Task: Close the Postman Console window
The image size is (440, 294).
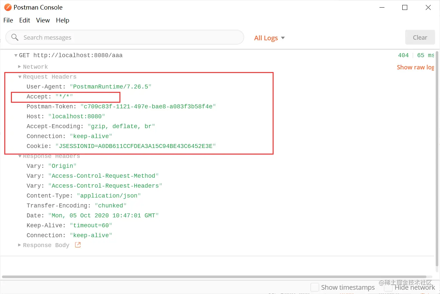Action: (x=428, y=7)
